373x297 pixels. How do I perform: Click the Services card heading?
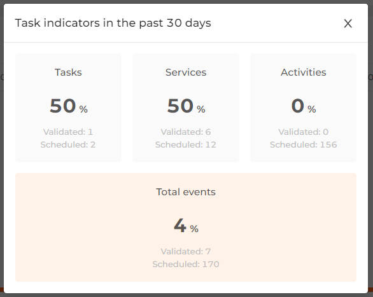pos(186,73)
